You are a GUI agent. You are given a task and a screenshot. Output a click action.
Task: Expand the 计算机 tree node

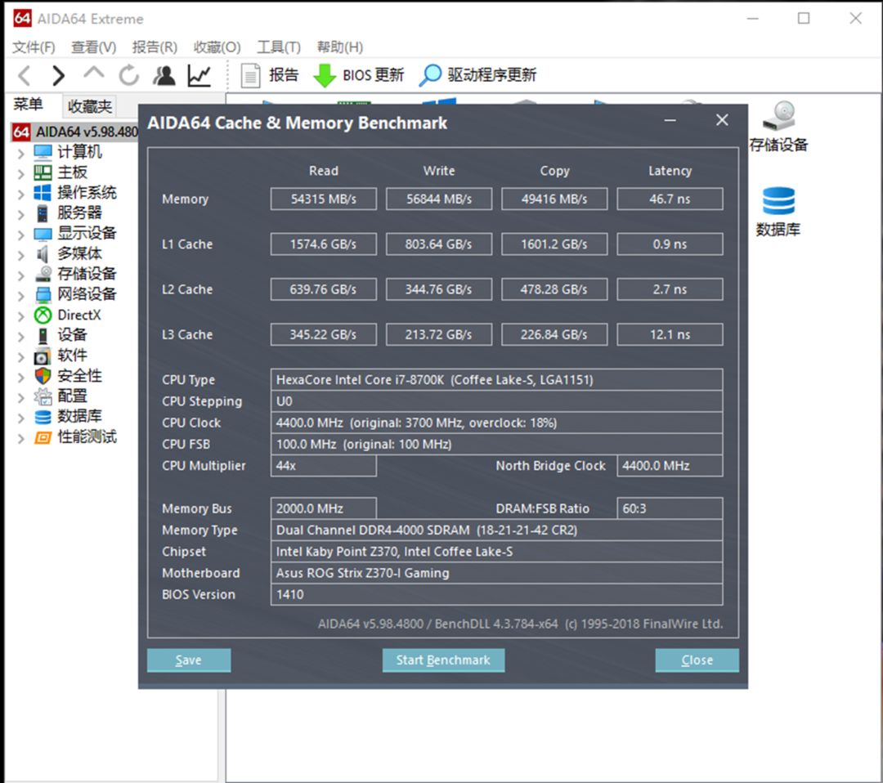(x=20, y=153)
